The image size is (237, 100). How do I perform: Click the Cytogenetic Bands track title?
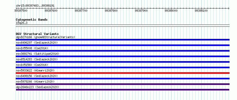pos(32,20)
